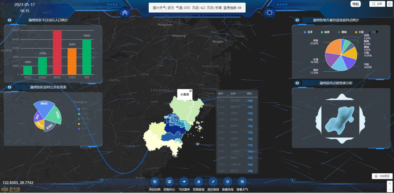Toggle the 瓯海 legend item in right pie chart
Image resolution: width=394 pixels, height=193 pixels.
click(x=325, y=32)
